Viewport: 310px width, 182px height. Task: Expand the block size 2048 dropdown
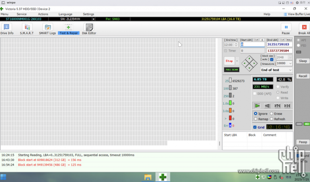coord(290,58)
